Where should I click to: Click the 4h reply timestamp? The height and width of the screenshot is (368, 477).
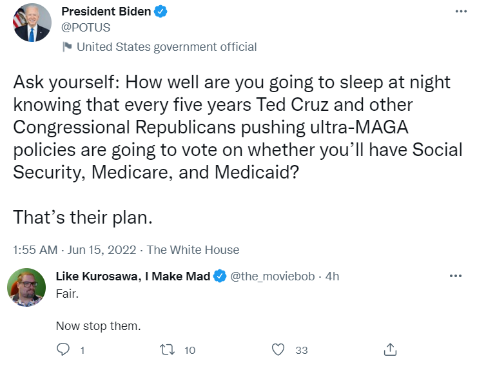(332, 276)
